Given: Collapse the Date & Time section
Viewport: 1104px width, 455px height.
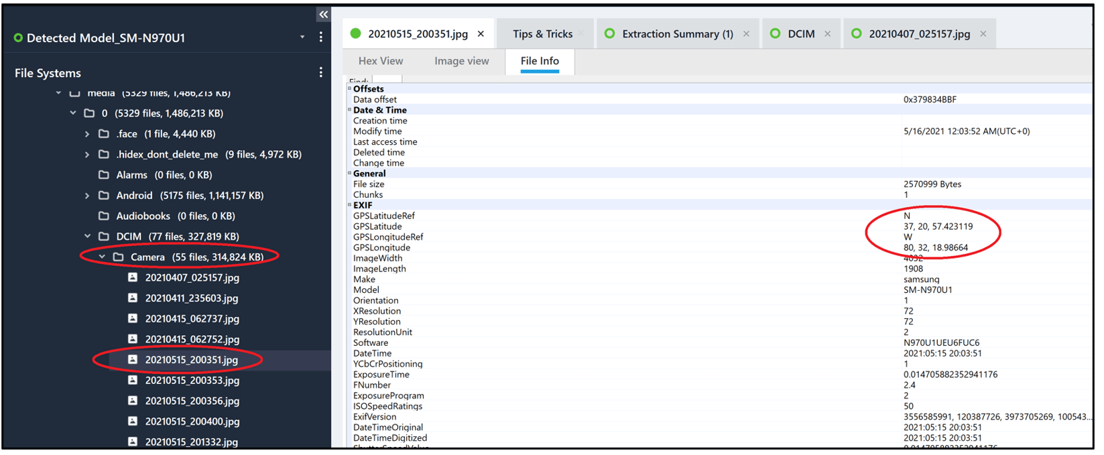Looking at the screenshot, I should tap(349, 110).
